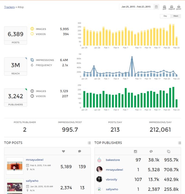Click the 3,242 Publishers summary box
The image size is (185, 194).
click(16, 98)
